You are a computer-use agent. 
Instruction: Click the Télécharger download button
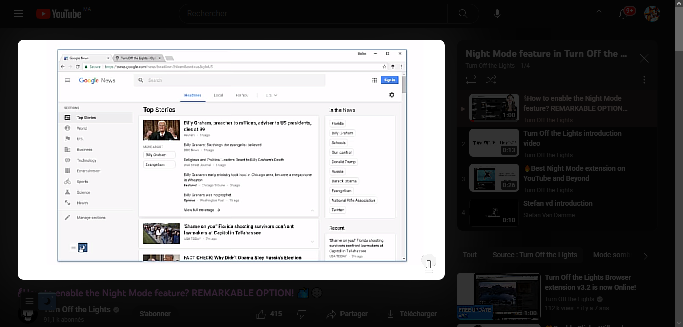tap(412, 314)
